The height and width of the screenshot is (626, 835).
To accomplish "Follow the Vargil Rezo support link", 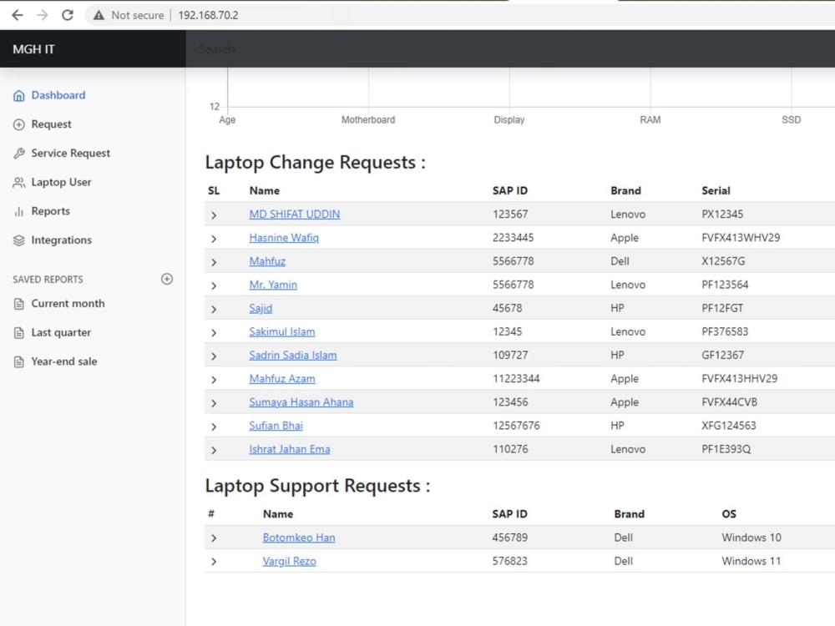I will click(289, 561).
